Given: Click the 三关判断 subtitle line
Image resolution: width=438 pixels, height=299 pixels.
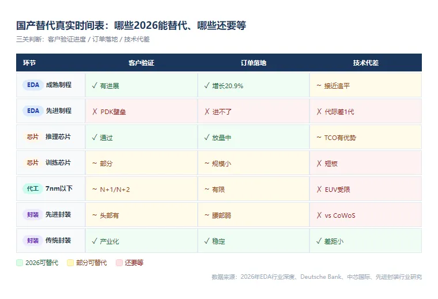Looking at the screenshot, I should tap(83, 39).
